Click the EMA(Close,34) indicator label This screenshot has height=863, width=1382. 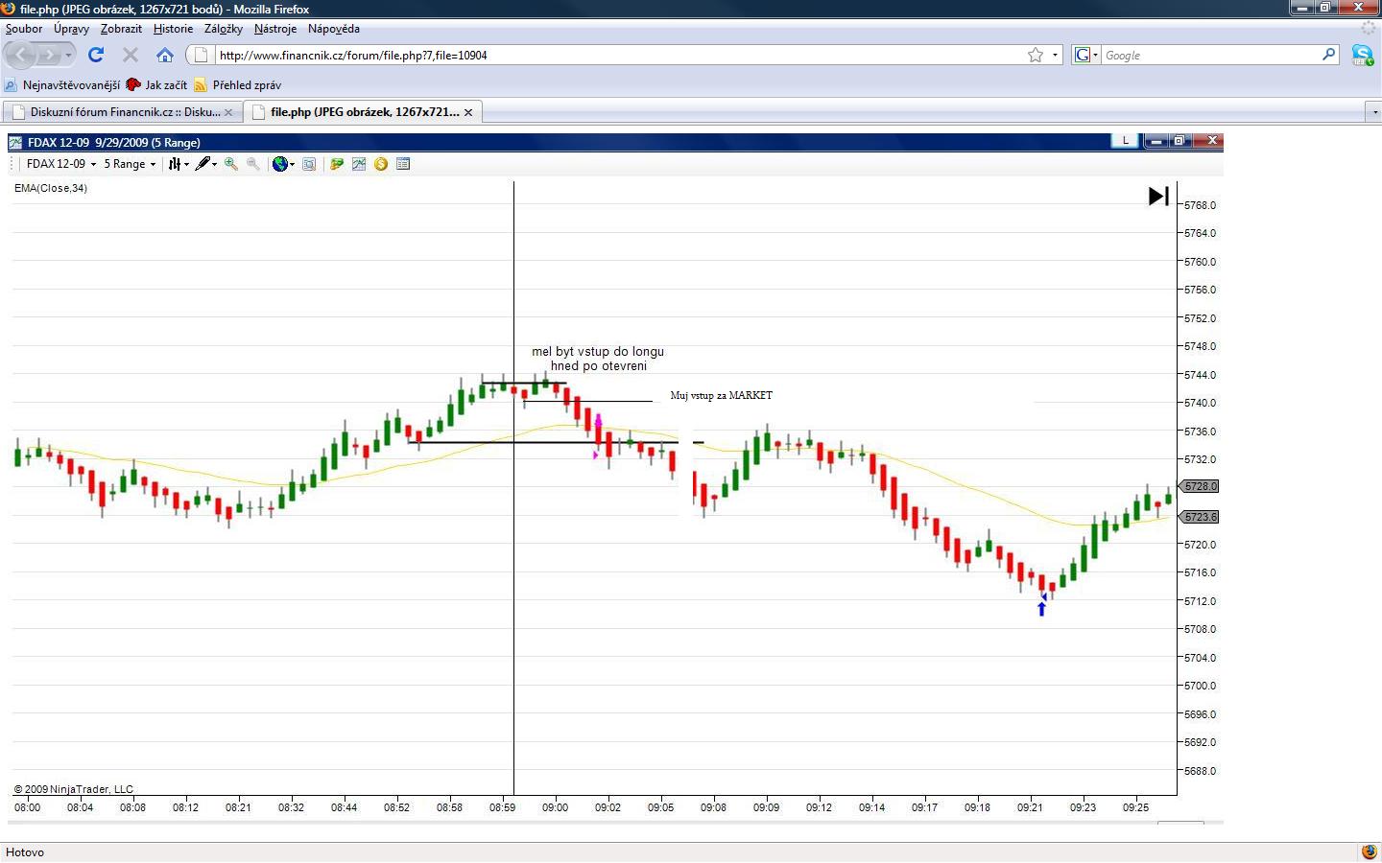pyautogui.click(x=51, y=188)
